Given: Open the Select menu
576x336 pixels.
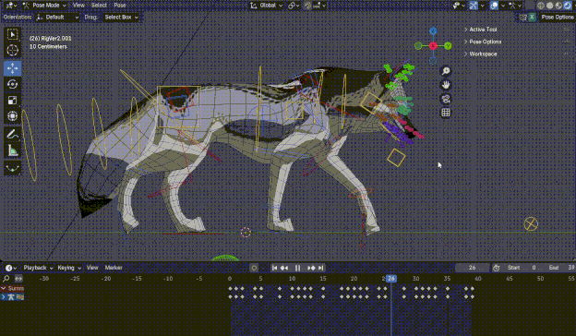Looking at the screenshot, I should 99,6.
